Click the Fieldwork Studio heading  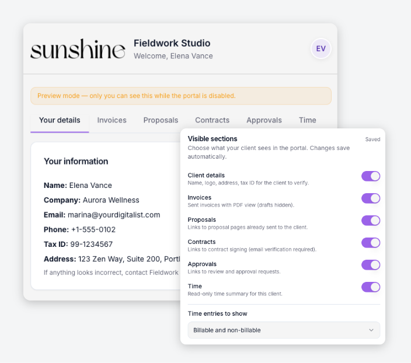(x=172, y=43)
